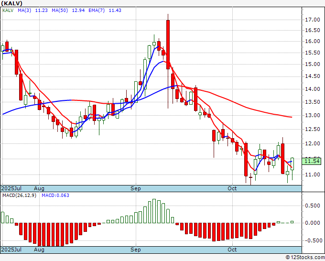The width and height of the screenshot is (325, 261).
Task: Click the tallest green MACD histogram bar
Action: click(x=154, y=211)
